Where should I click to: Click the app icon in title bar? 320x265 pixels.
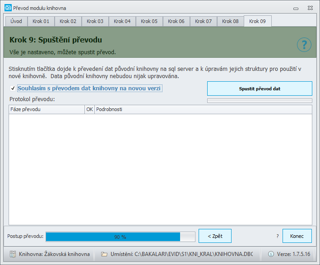tap(8, 8)
